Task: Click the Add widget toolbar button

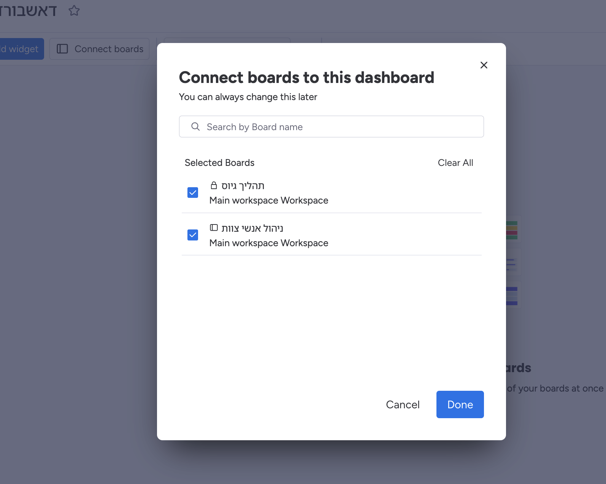Action: [21, 49]
